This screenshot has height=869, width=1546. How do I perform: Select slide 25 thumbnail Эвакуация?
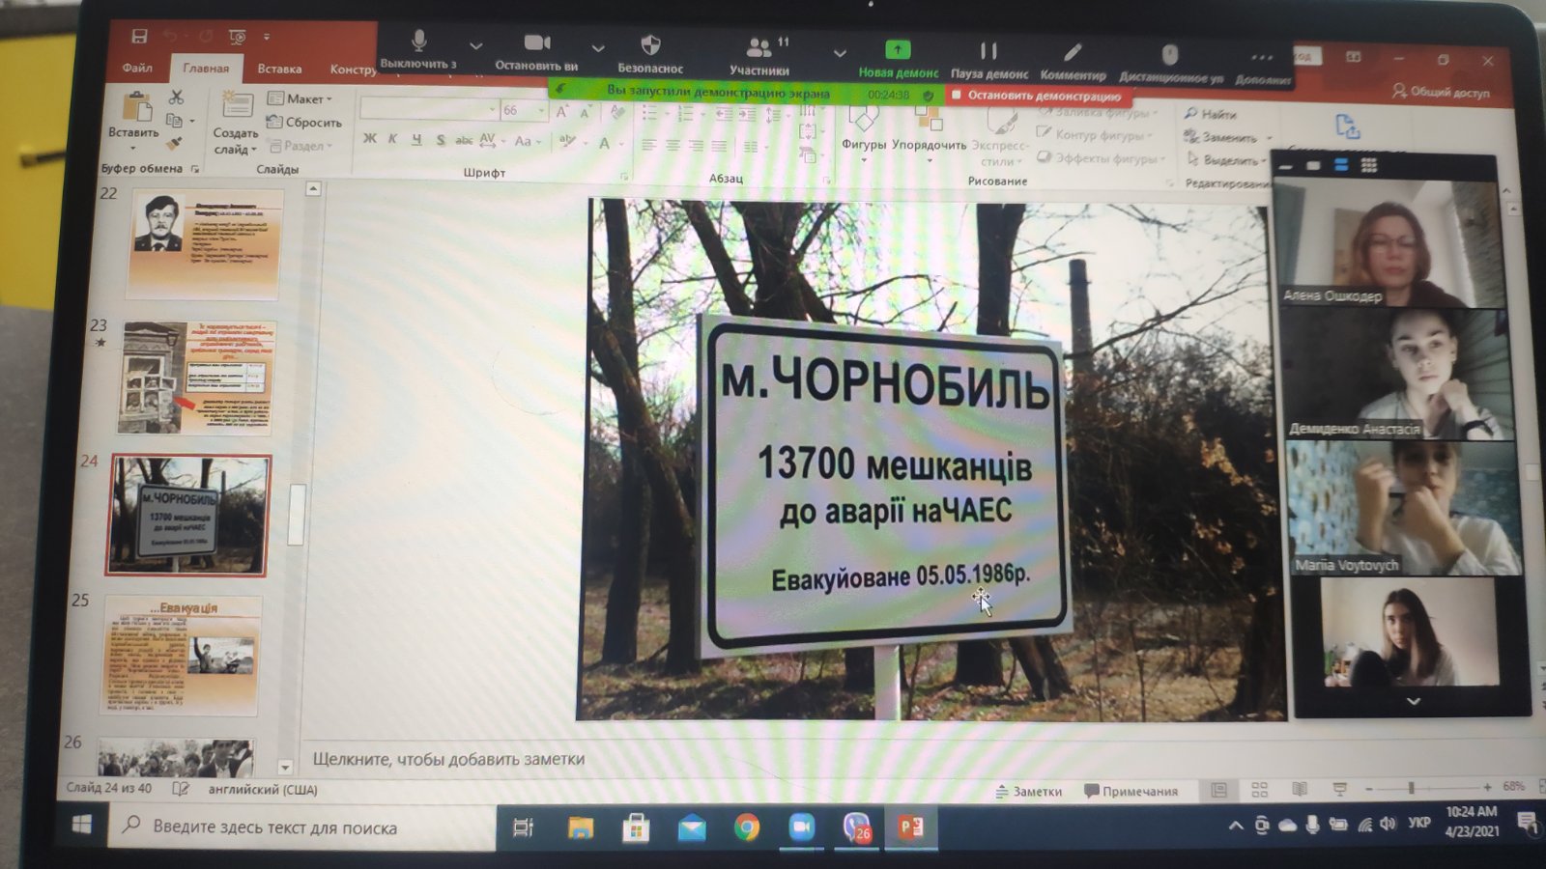pyautogui.click(x=181, y=657)
